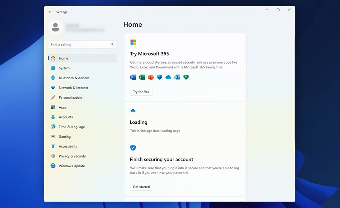
Task: Click the Apps icon in sidebar
Action: click(x=53, y=107)
